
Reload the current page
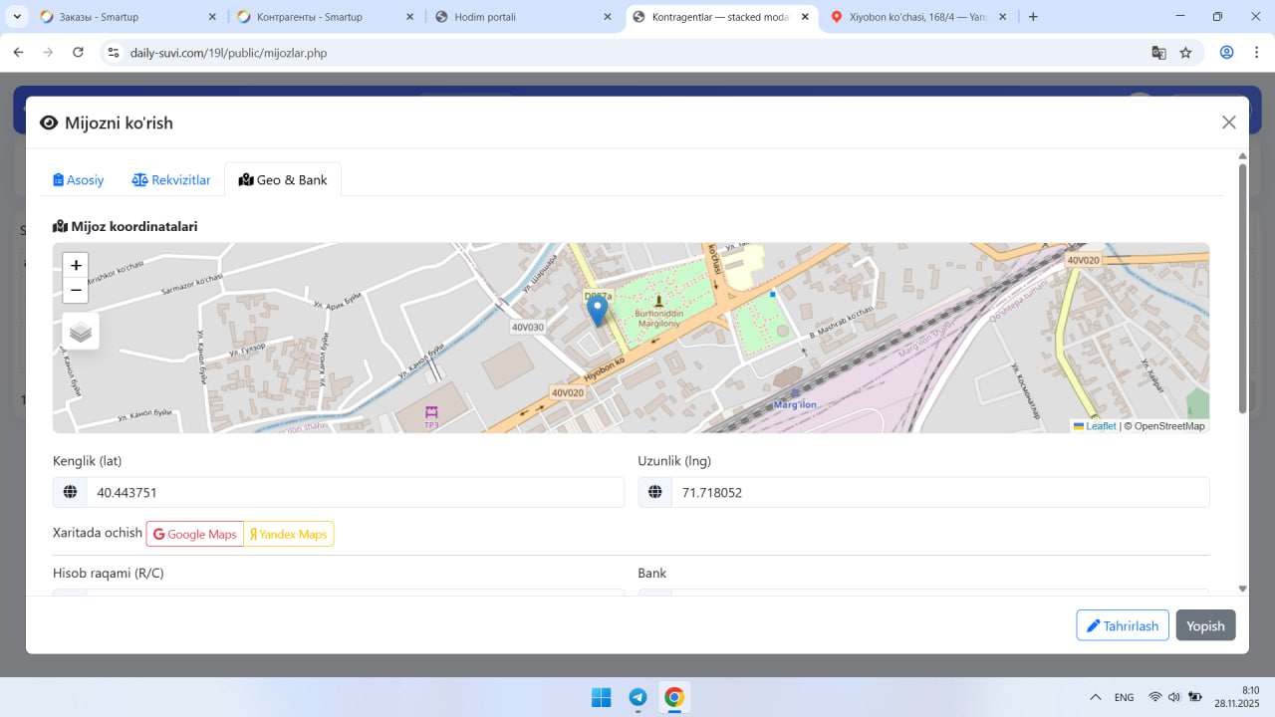pos(78,53)
